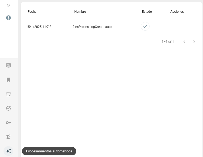
Task: Select the date cell 15/1/2025 11:7:2
Action: click(39, 27)
